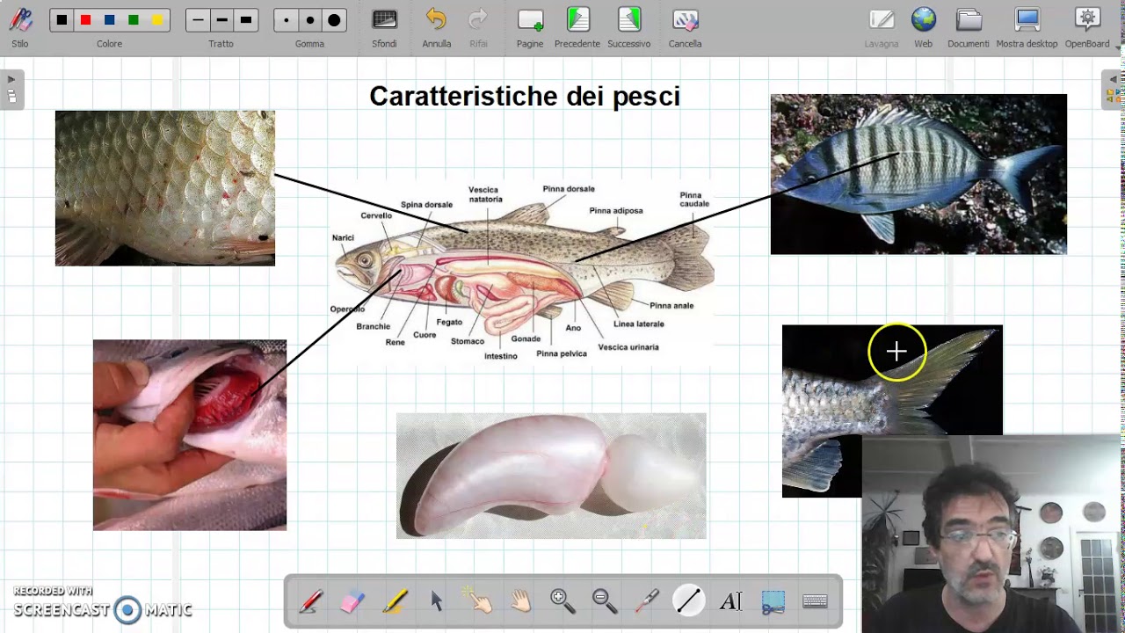Click the zoom in magnifier
The height and width of the screenshot is (633, 1125).
[x=562, y=601]
